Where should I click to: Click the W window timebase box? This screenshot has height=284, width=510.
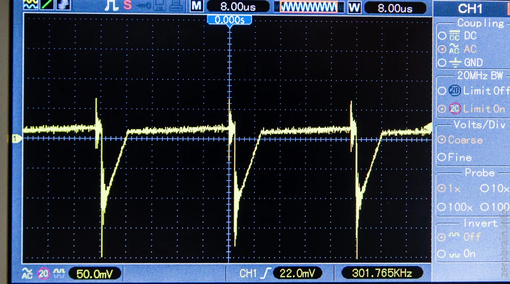click(354, 7)
